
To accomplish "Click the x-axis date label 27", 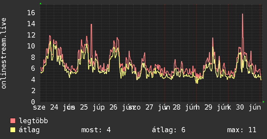I will point(149,107).
